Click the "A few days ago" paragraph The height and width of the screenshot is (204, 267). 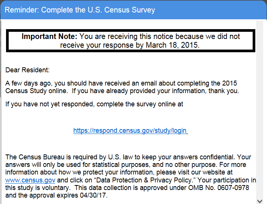[121, 87]
